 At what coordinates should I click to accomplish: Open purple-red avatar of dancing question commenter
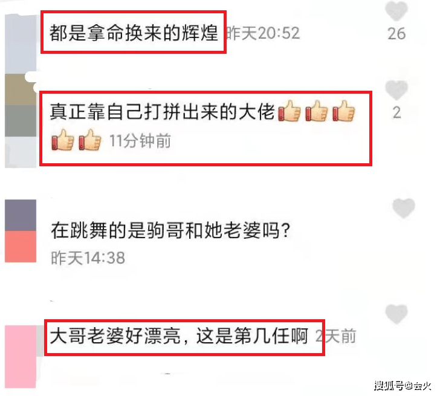[x=21, y=231]
